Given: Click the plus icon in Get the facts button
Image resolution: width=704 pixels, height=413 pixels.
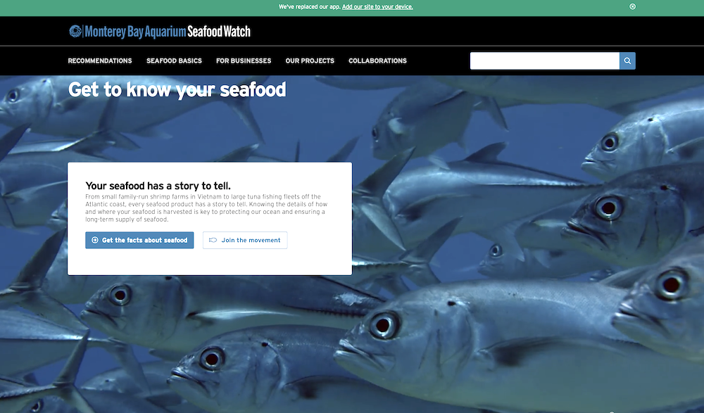Looking at the screenshot, I should point(95,240).
